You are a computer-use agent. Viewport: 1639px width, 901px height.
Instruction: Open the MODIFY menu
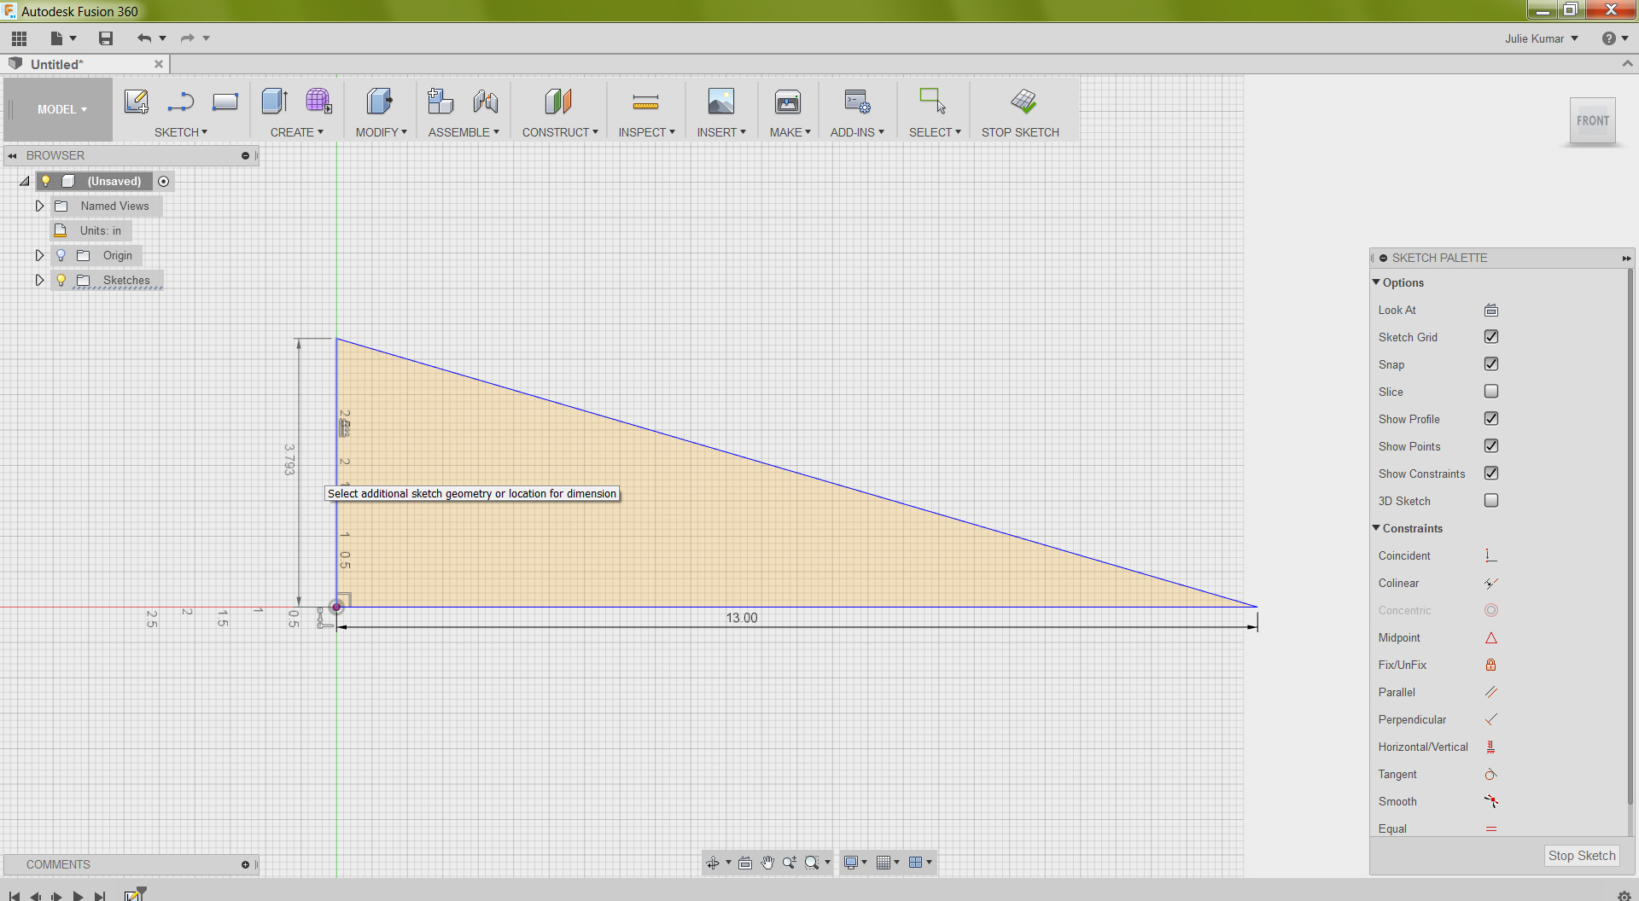pyautogui.click(x=381, y=132)
